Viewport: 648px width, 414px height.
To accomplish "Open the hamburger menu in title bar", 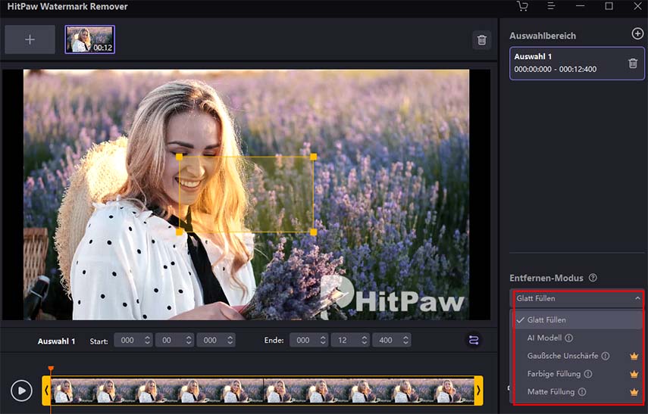I will [551, 7].
